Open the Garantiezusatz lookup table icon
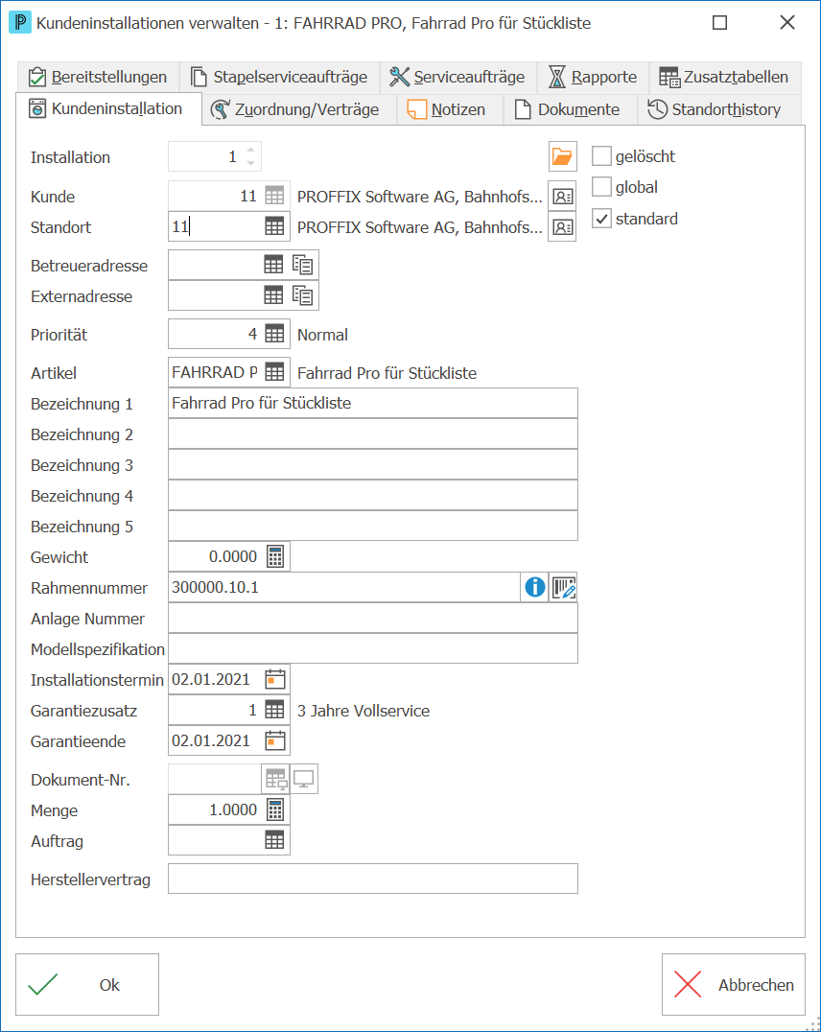Screen dimensions: 821x1032 coord(274,710)
